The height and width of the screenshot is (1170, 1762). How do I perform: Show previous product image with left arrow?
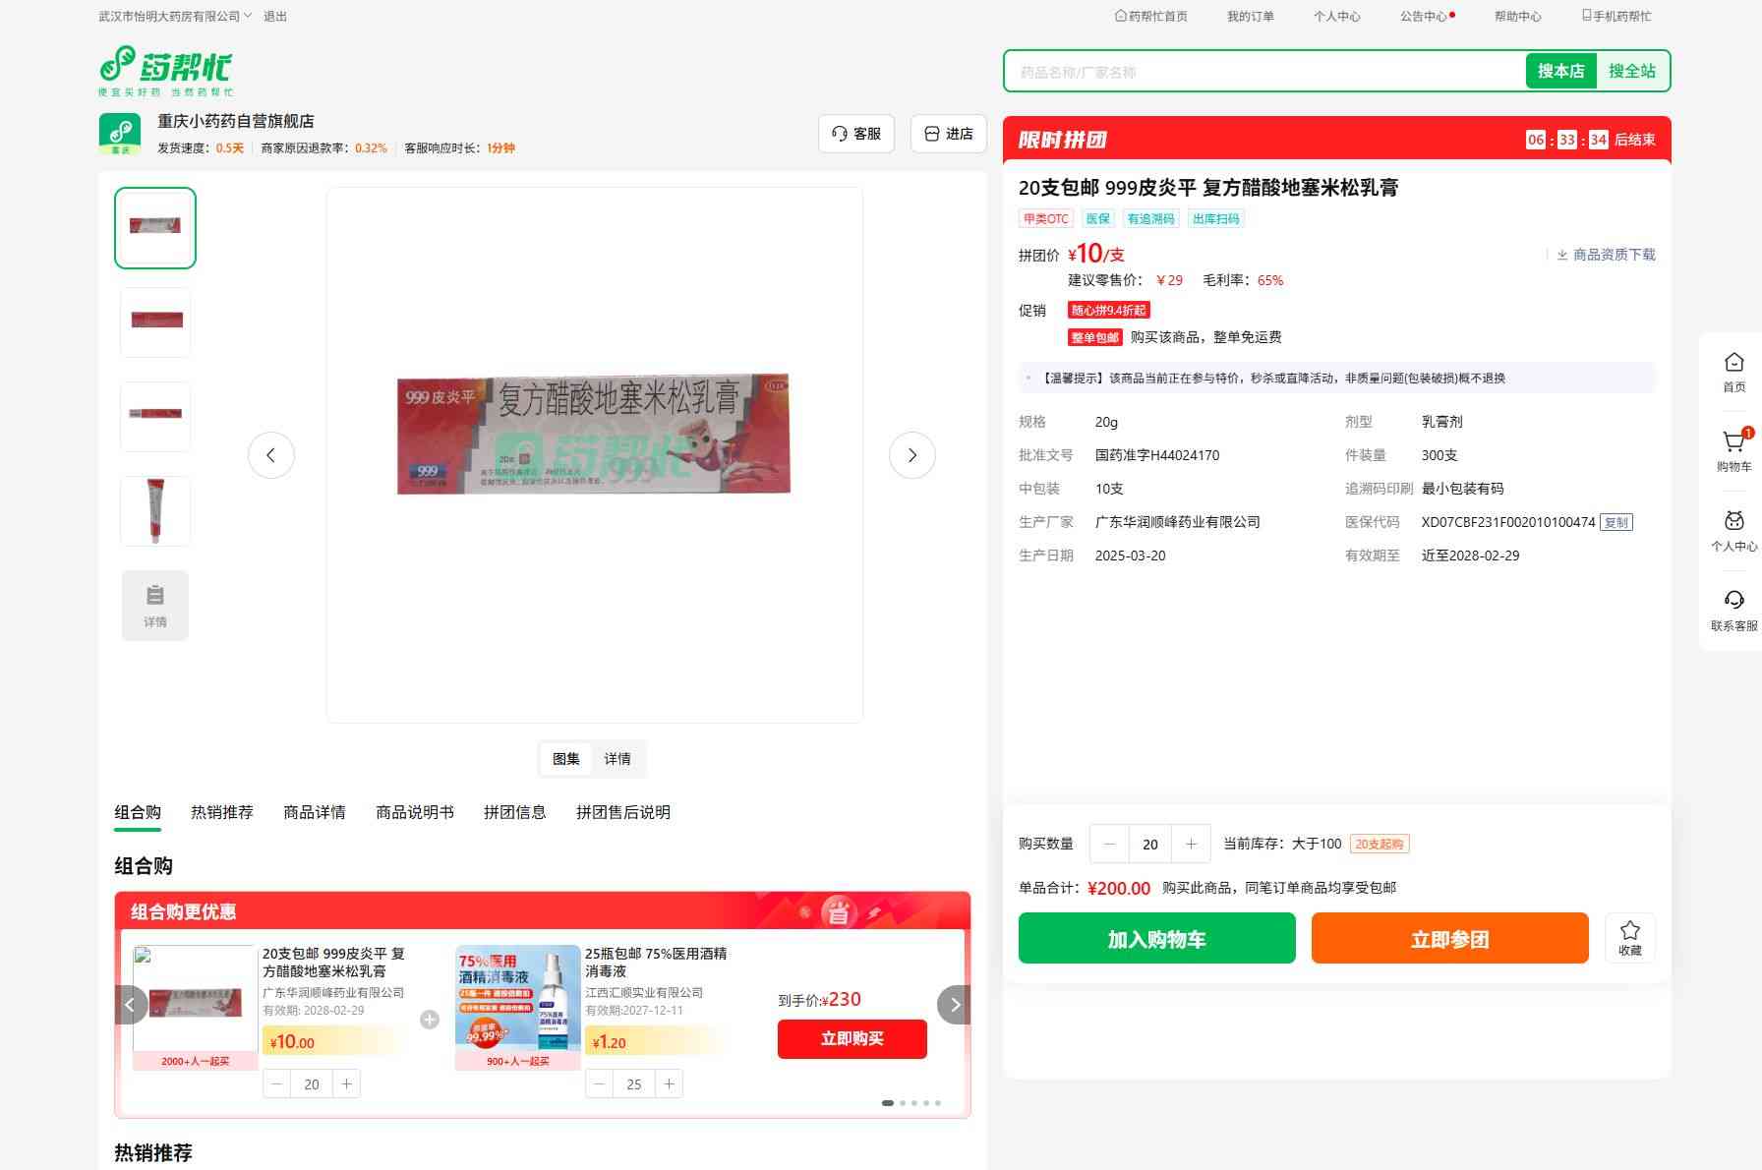[x=271, y=455]
